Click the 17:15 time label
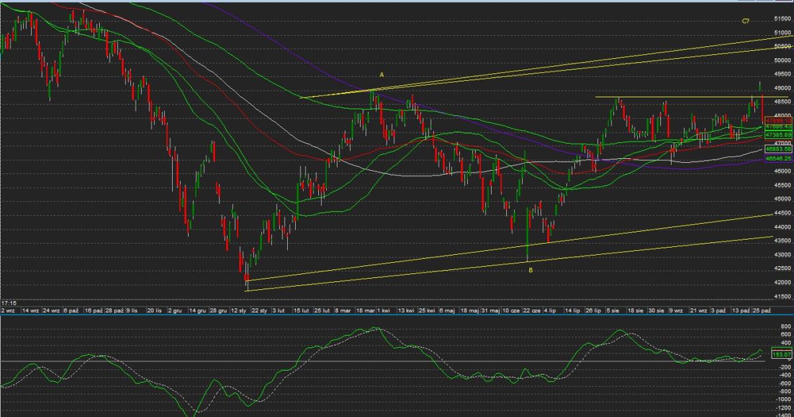The image size is (794, 417). 9,302
